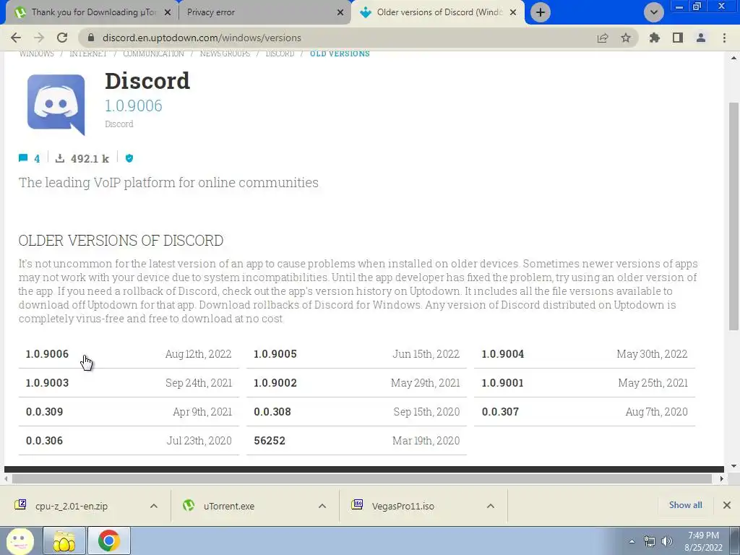Select version 1.0.9003 from Sep 24th, 2021

click(129, 383)
